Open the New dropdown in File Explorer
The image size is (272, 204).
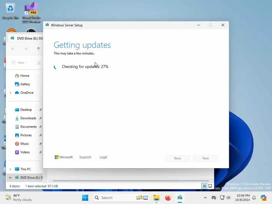click(20, 62)
